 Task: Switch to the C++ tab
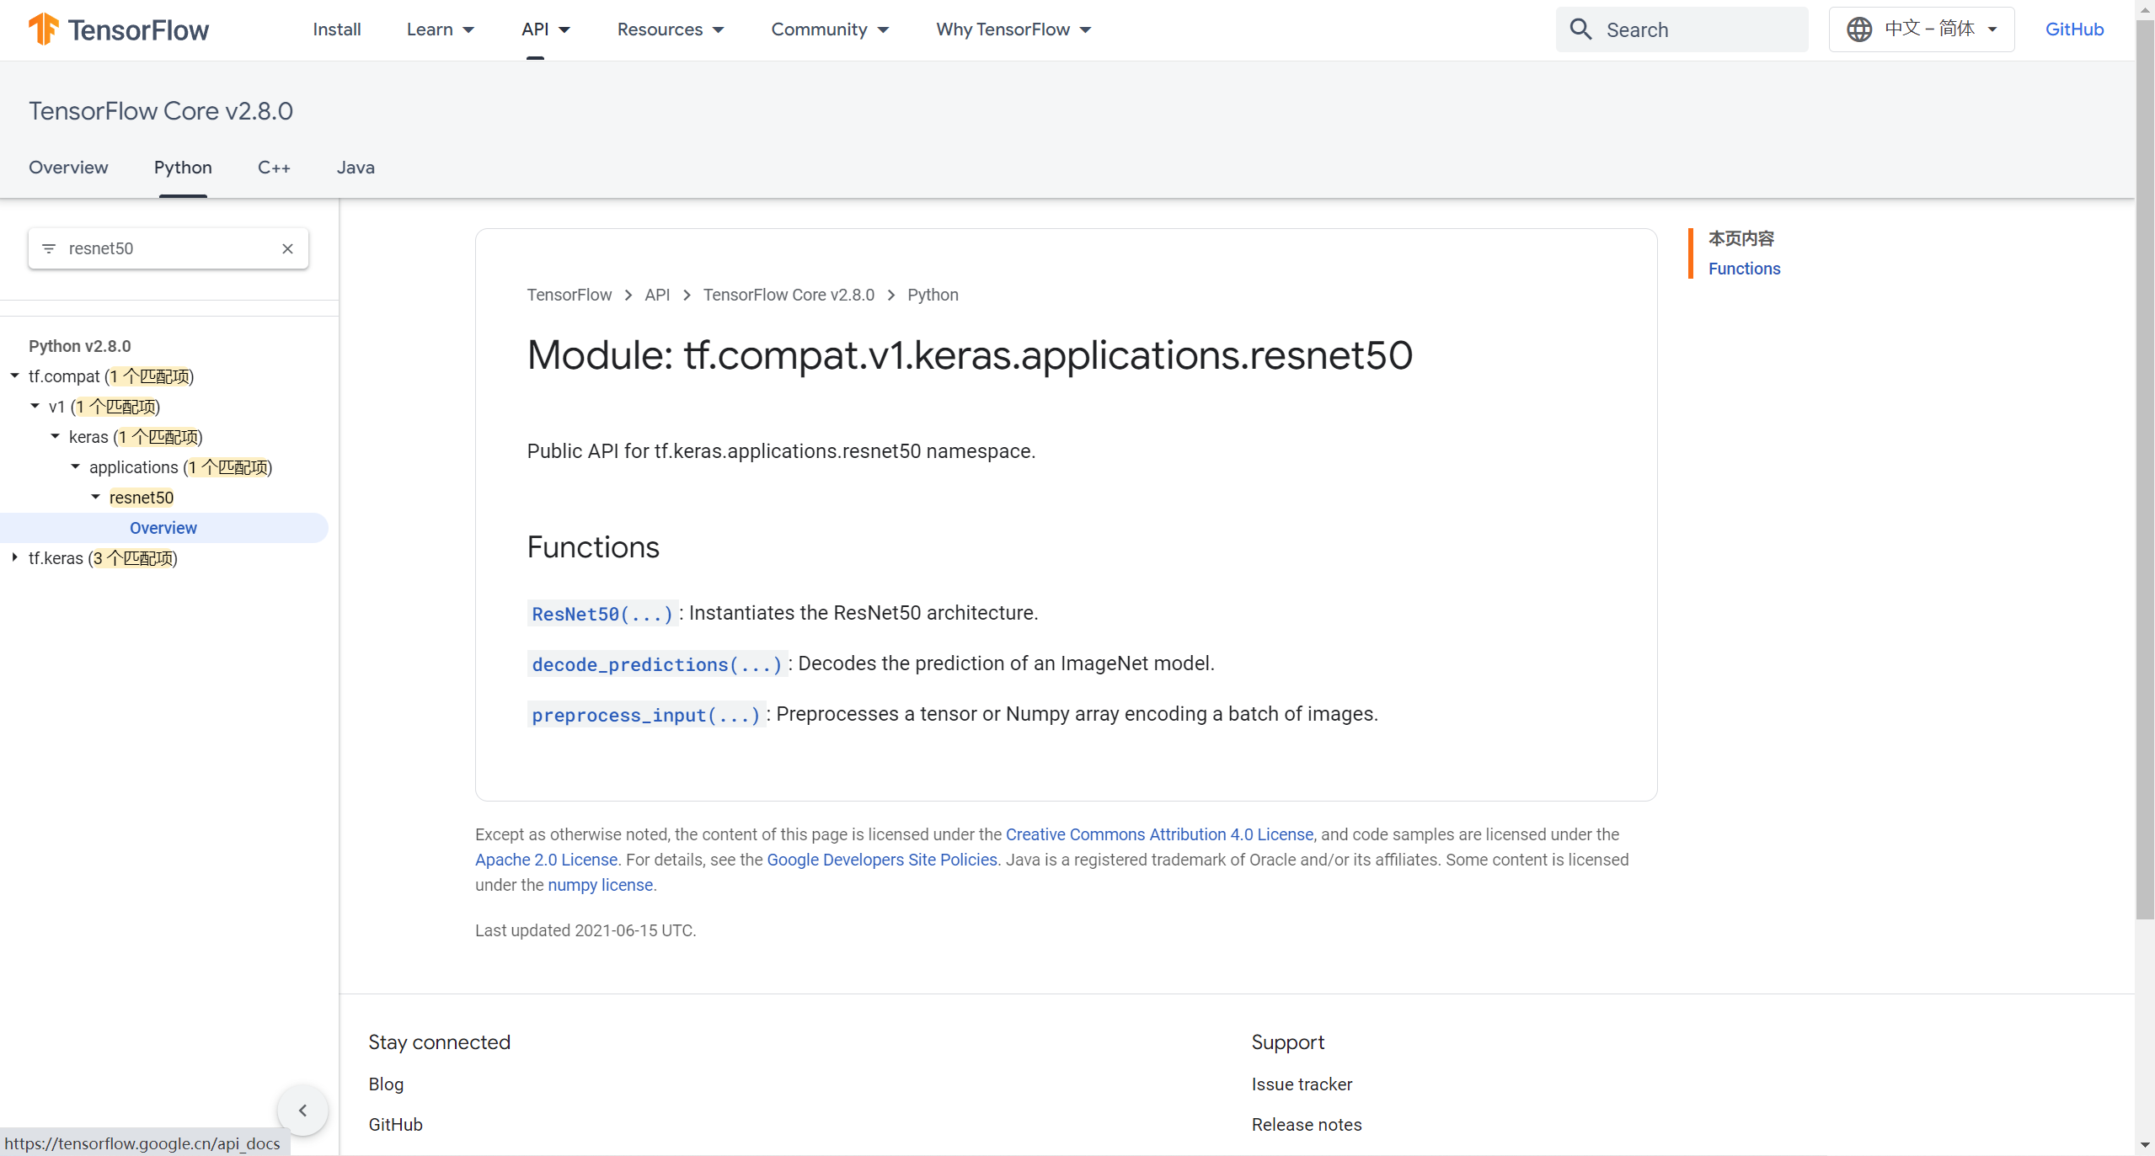(x=274, y=168)
